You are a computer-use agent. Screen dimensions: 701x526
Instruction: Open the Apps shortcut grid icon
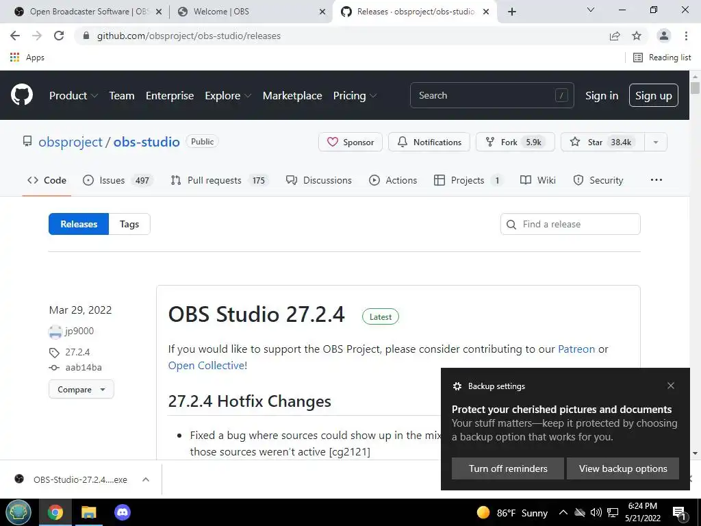pyautogui.click(x=15, y=58)
